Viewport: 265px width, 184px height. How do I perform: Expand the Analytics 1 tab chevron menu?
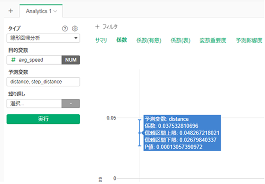55,12
